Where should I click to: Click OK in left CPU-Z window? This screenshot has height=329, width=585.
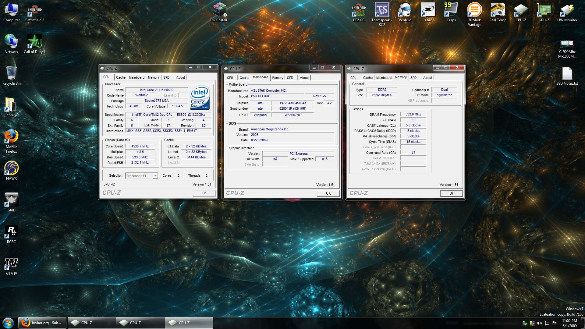204,193
